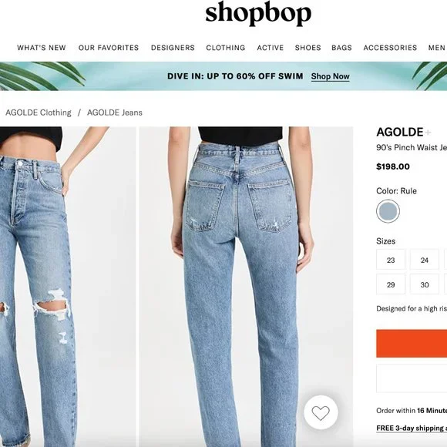This screenshot has width=447, height=447.
Task: Click the shopbop logo
Action: (x=258, y=14)
